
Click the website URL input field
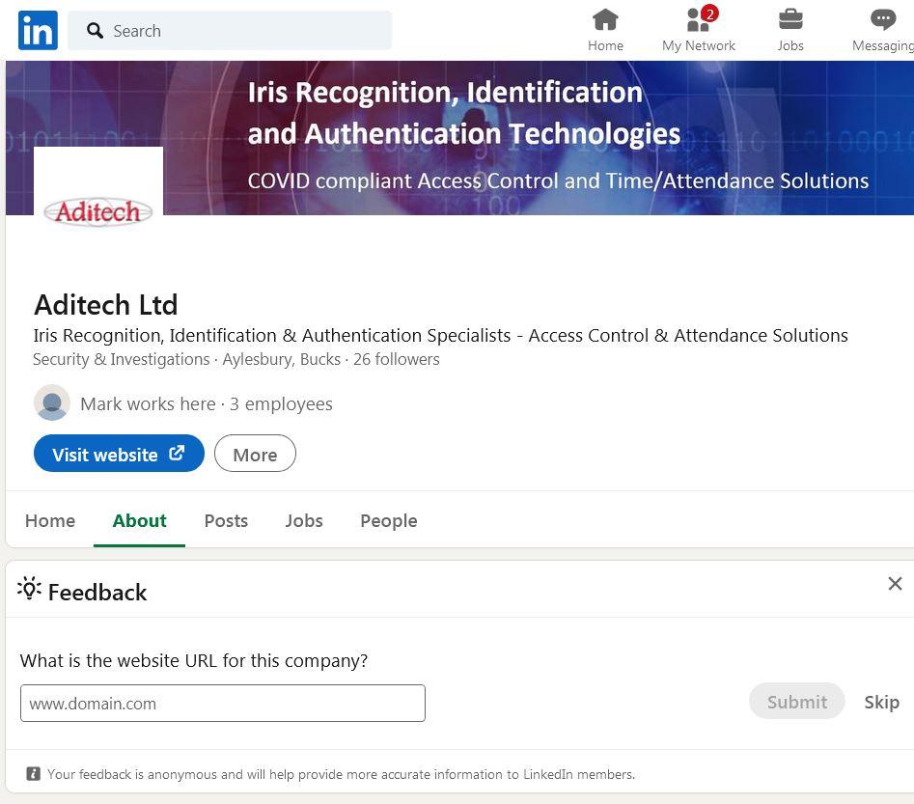(223, 703)
